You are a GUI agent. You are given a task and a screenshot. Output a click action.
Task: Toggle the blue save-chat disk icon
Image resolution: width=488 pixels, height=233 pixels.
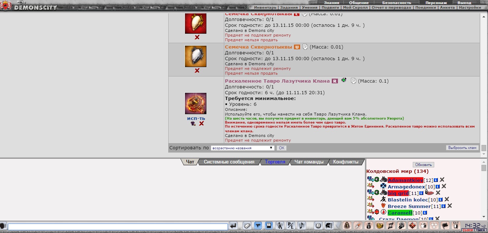coord(269,226)
